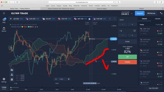Go back in Safari browser
This screenshot has width=164, height=92.
(10, 2)
